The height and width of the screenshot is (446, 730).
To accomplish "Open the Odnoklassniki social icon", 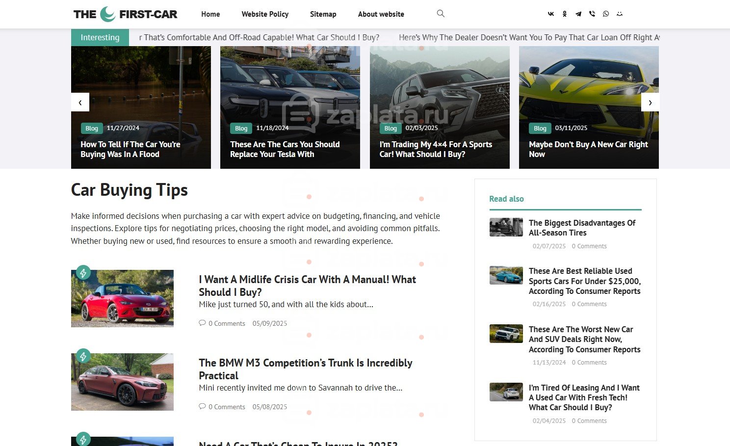I will [x=565, y=14].
